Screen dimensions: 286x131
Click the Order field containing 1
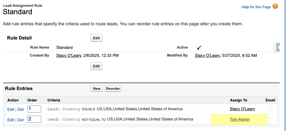pos(34,109)
